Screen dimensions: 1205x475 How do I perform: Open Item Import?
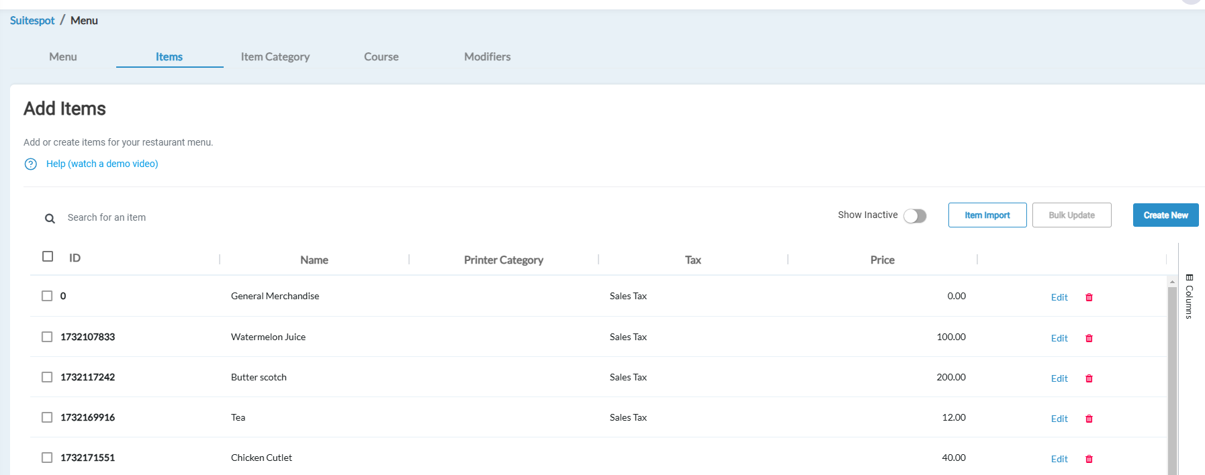click(987, 215)
